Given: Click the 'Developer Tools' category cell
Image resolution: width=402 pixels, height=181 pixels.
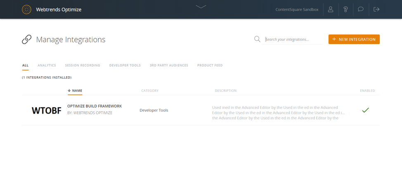Looking at the screenshot, I should 154,110.
